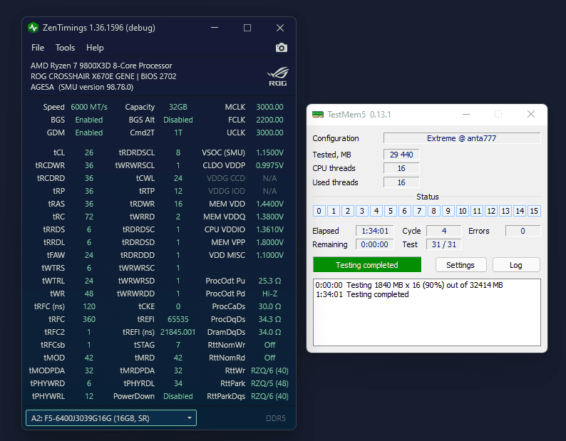566x441 pixels.
Task: Click the tRC 72 value
Action: pyautogui.click(x=89, y=217)
